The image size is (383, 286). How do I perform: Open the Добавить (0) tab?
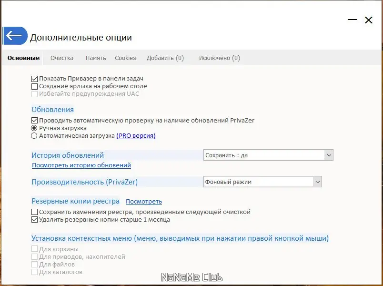click(x=165, y=58)
